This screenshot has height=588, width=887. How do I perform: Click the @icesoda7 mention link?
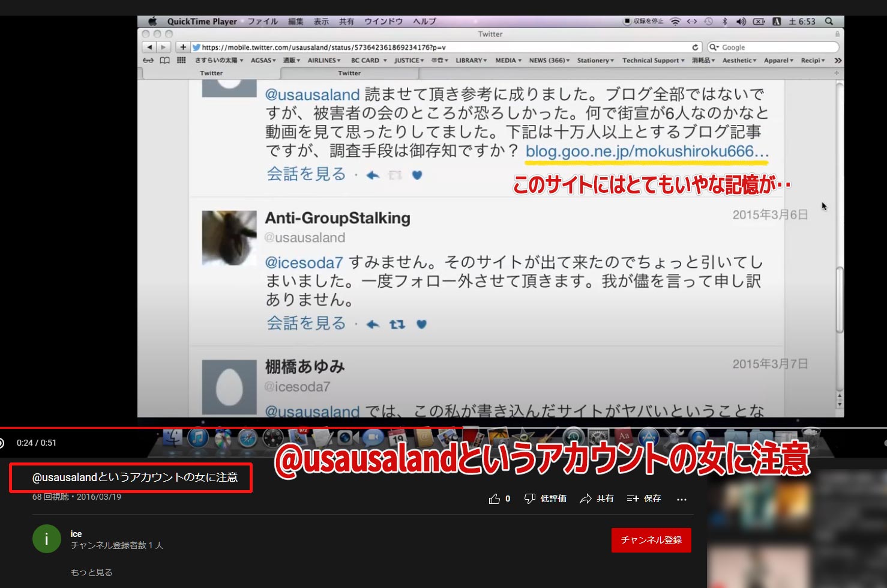(x=304, y=262)
